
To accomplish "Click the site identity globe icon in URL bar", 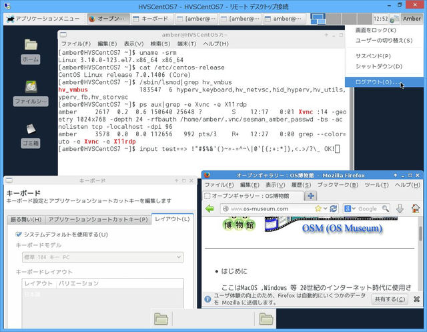I will 226,209.
